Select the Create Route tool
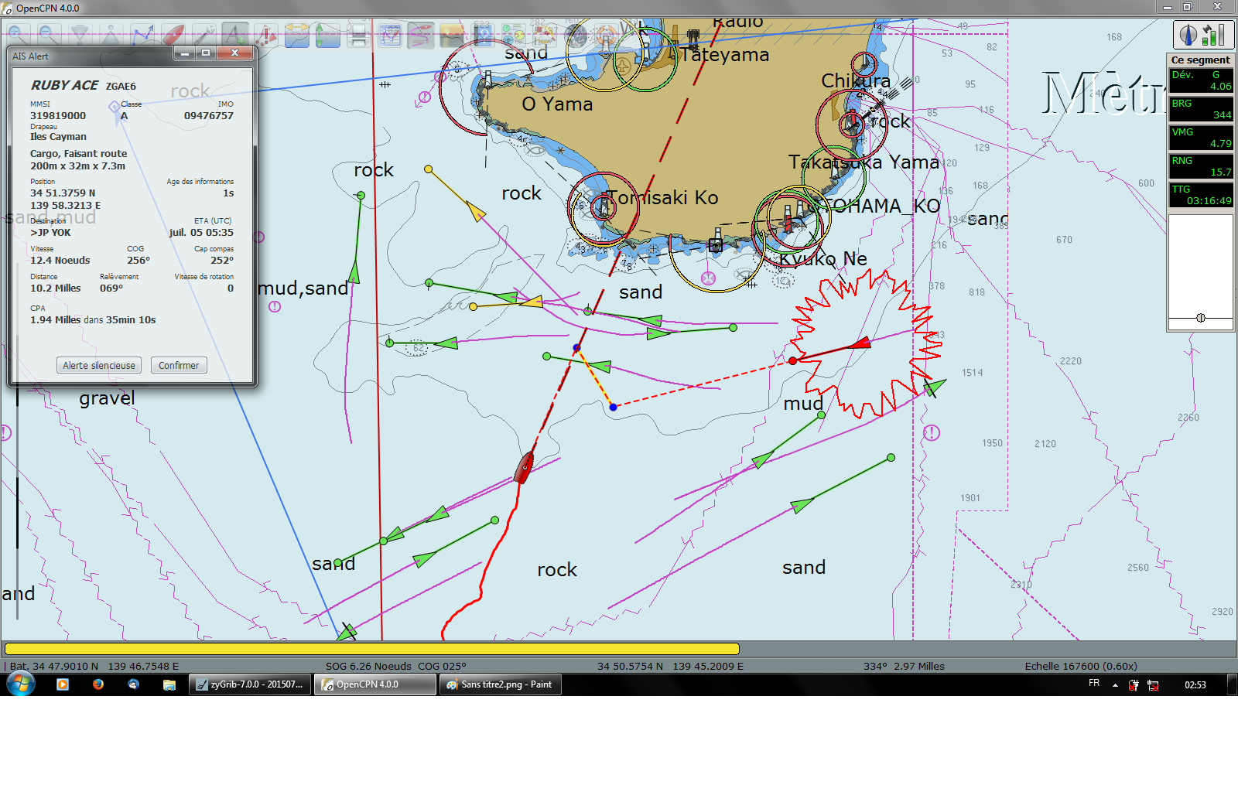 click(x=142, y=35)
